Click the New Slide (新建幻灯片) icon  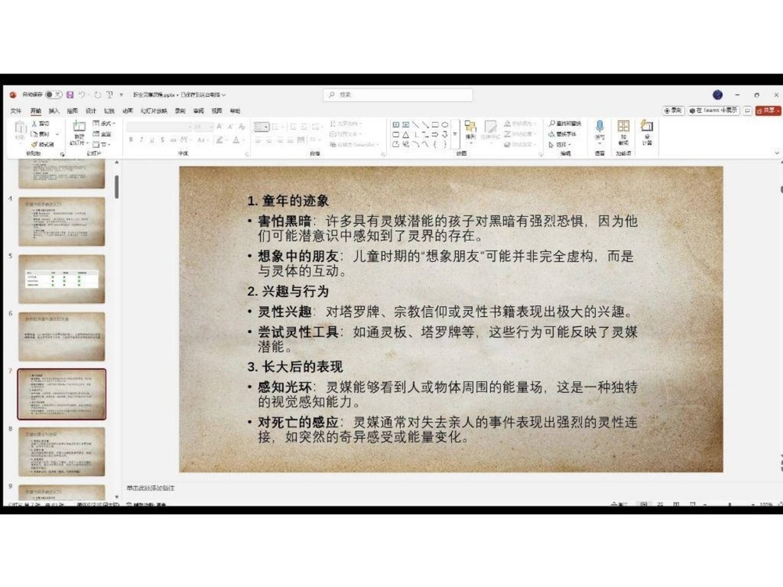point(79,126)
